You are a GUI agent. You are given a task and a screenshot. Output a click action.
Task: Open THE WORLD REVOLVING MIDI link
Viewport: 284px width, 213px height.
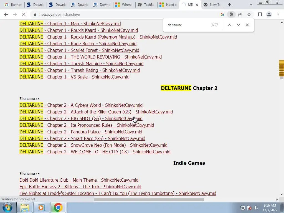[x=91, y=57]
